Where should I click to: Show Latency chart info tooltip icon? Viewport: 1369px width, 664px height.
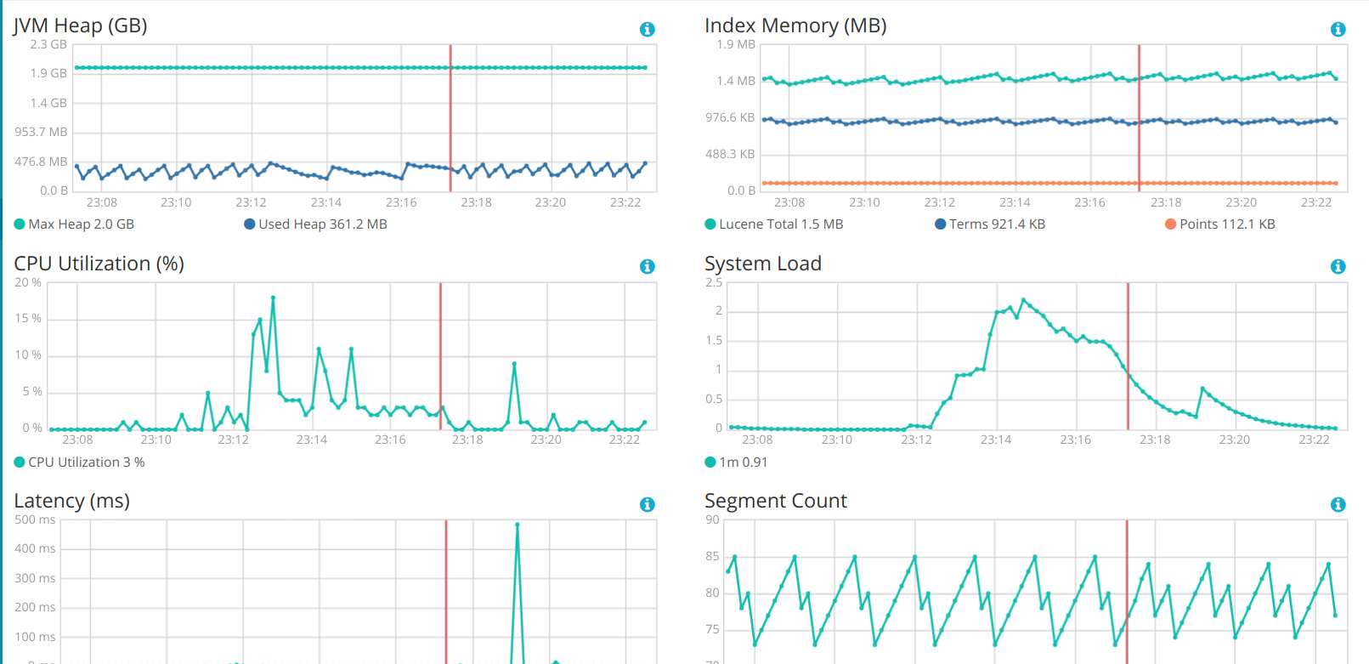[x=647, y=504]
